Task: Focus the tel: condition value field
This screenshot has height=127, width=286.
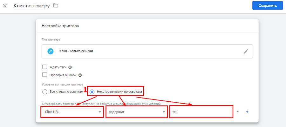Action: click(x=201, y=112)
